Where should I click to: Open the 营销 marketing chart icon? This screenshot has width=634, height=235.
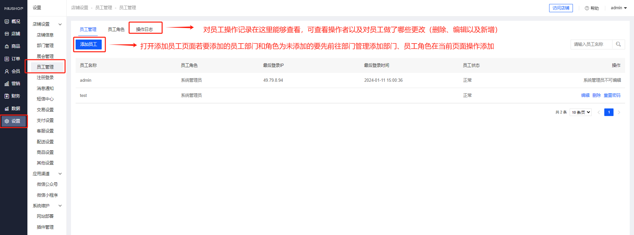[7, 84]
